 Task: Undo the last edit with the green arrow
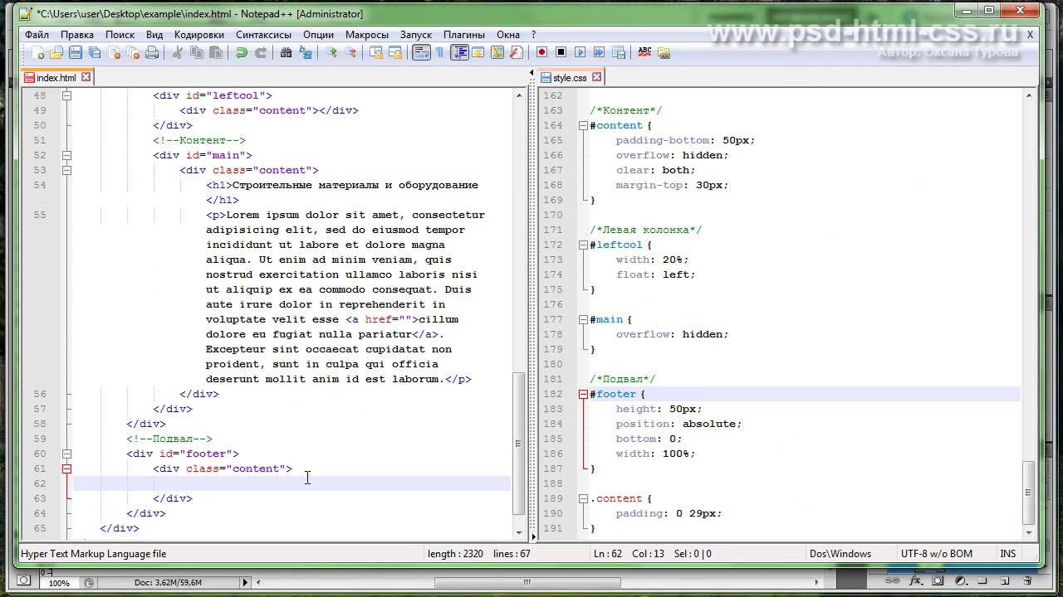[x=242, y=52]
